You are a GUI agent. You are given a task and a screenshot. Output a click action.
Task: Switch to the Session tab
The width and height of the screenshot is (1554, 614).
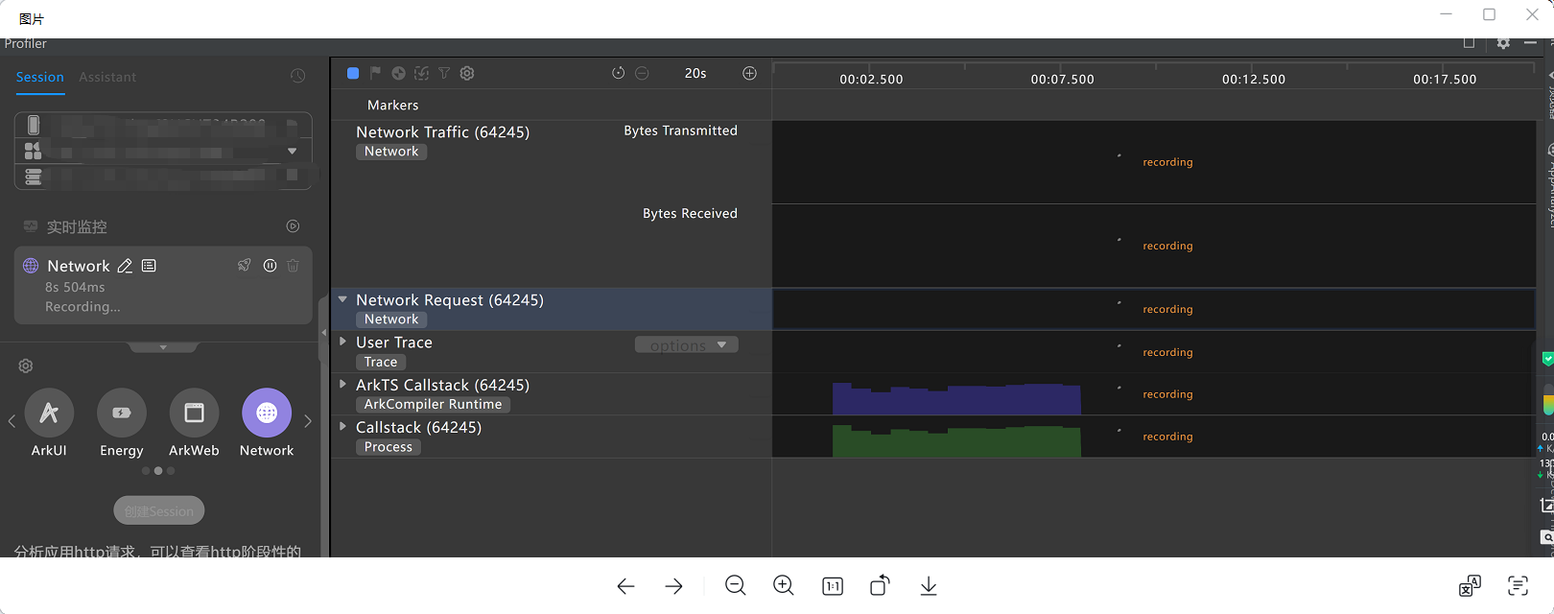tap(40, 77)
